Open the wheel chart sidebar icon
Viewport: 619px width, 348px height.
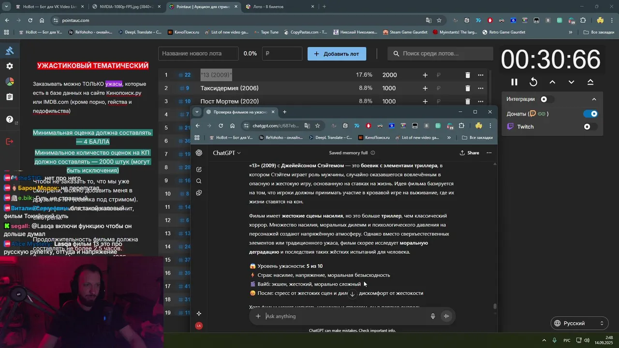10,82
